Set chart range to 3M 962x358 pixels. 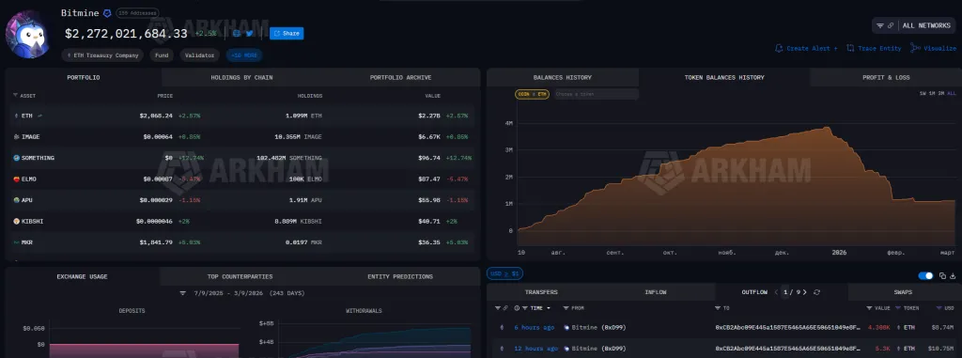point(941,94)
